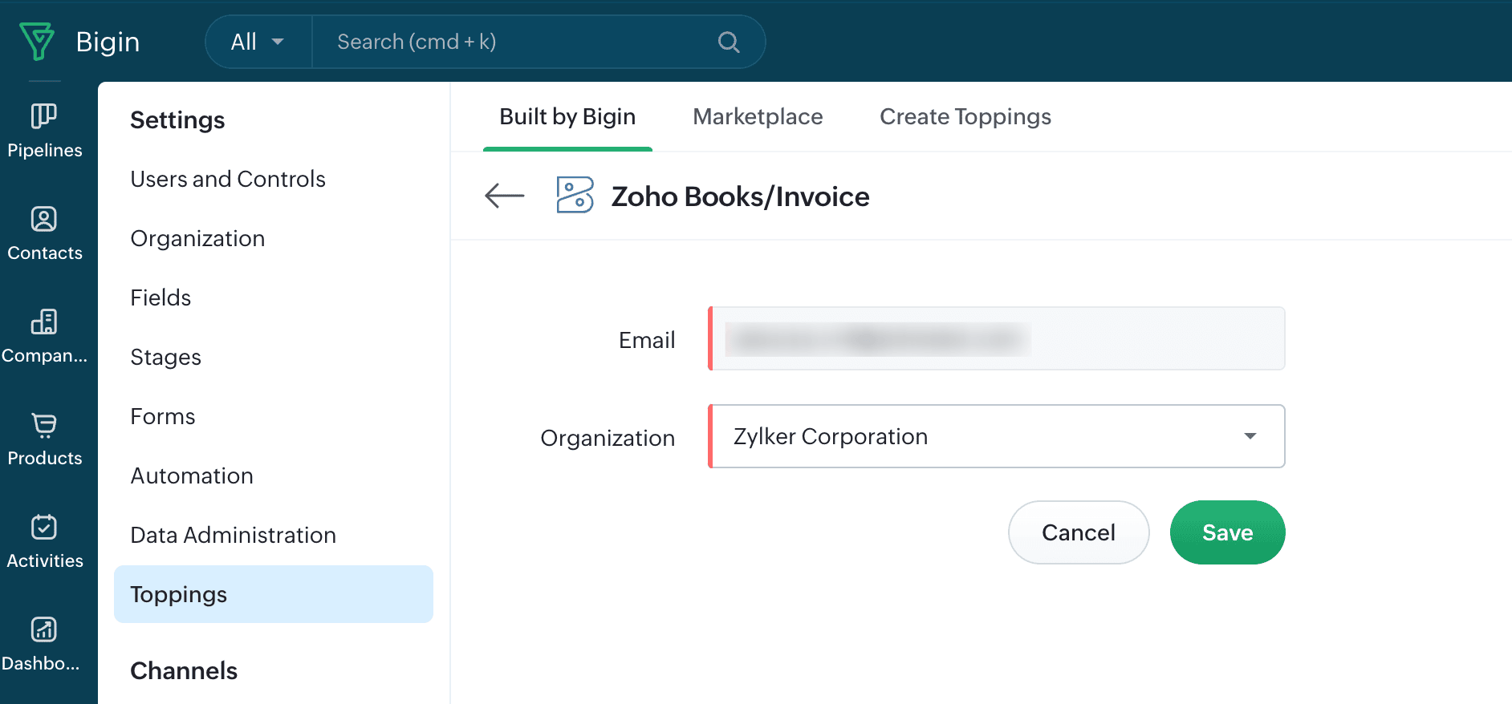Viewport: 1512px width, 704px height.
Task: Click the search magnifier icon
Action: click(728, 42)
